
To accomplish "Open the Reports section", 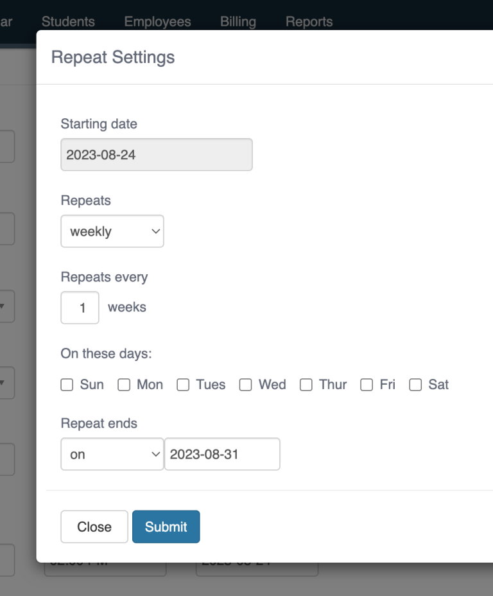I will 309,21.
